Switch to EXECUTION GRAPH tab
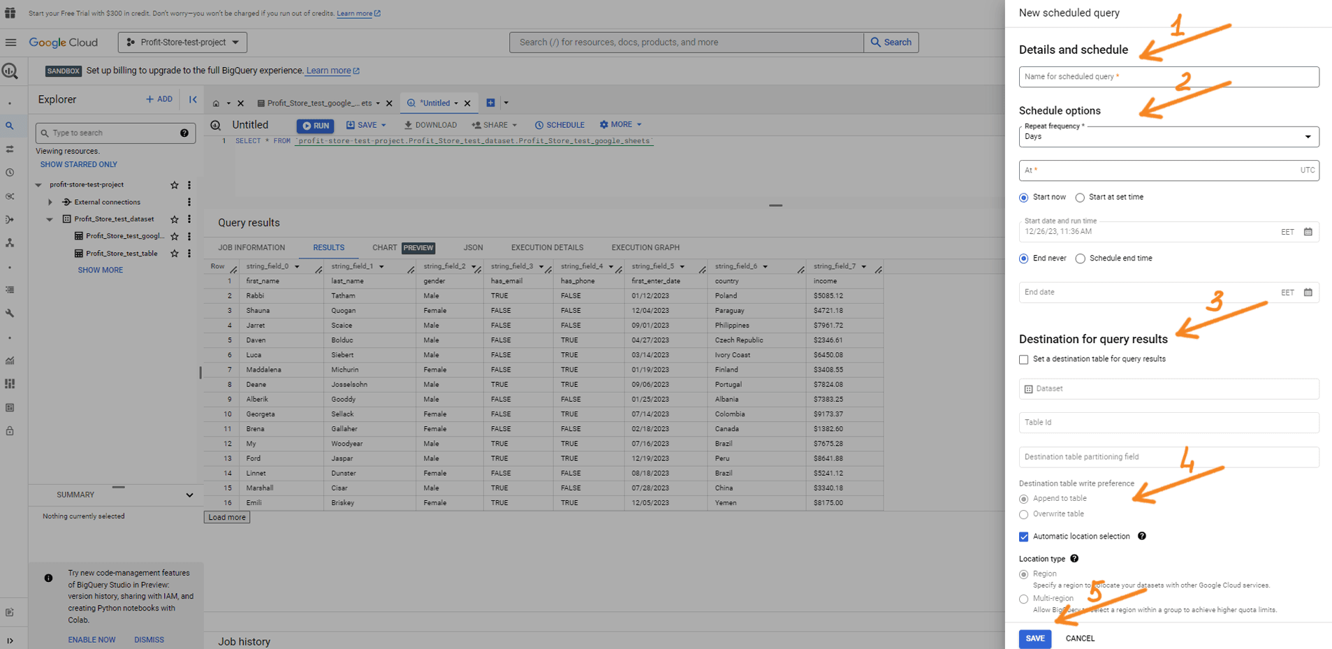This screenshot has height=649, width=1332. [x=645, y=247]
